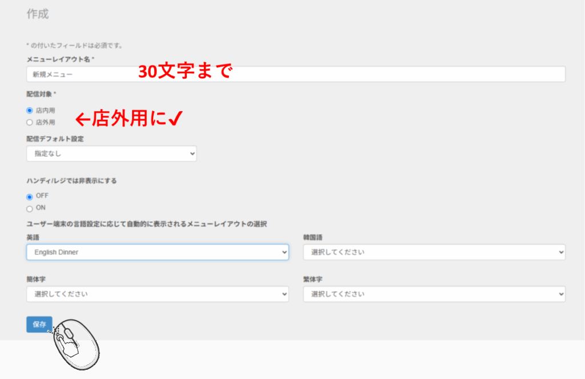This screenshot has height=379, width=585.
Task: Click the mouse illustration icon
Action: 74,344
